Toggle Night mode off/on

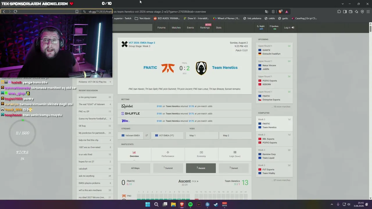261,28
